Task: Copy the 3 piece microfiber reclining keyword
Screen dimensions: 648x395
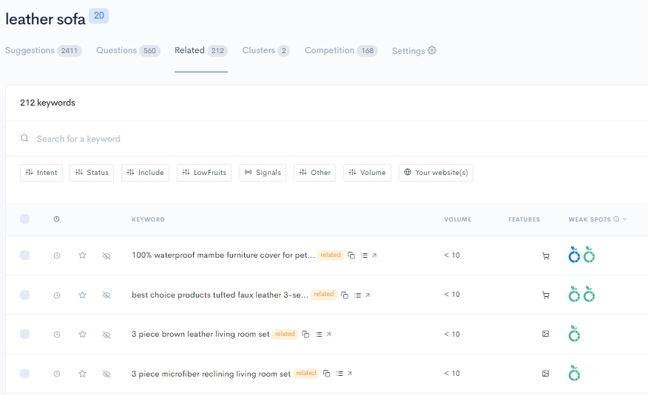Action: [326, 373]
